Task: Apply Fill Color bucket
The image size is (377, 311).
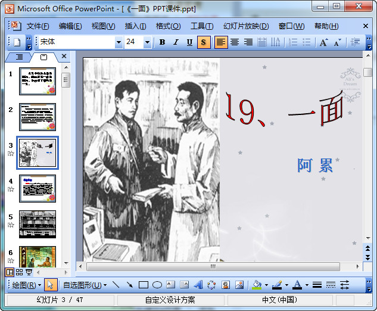Action: 257,285
